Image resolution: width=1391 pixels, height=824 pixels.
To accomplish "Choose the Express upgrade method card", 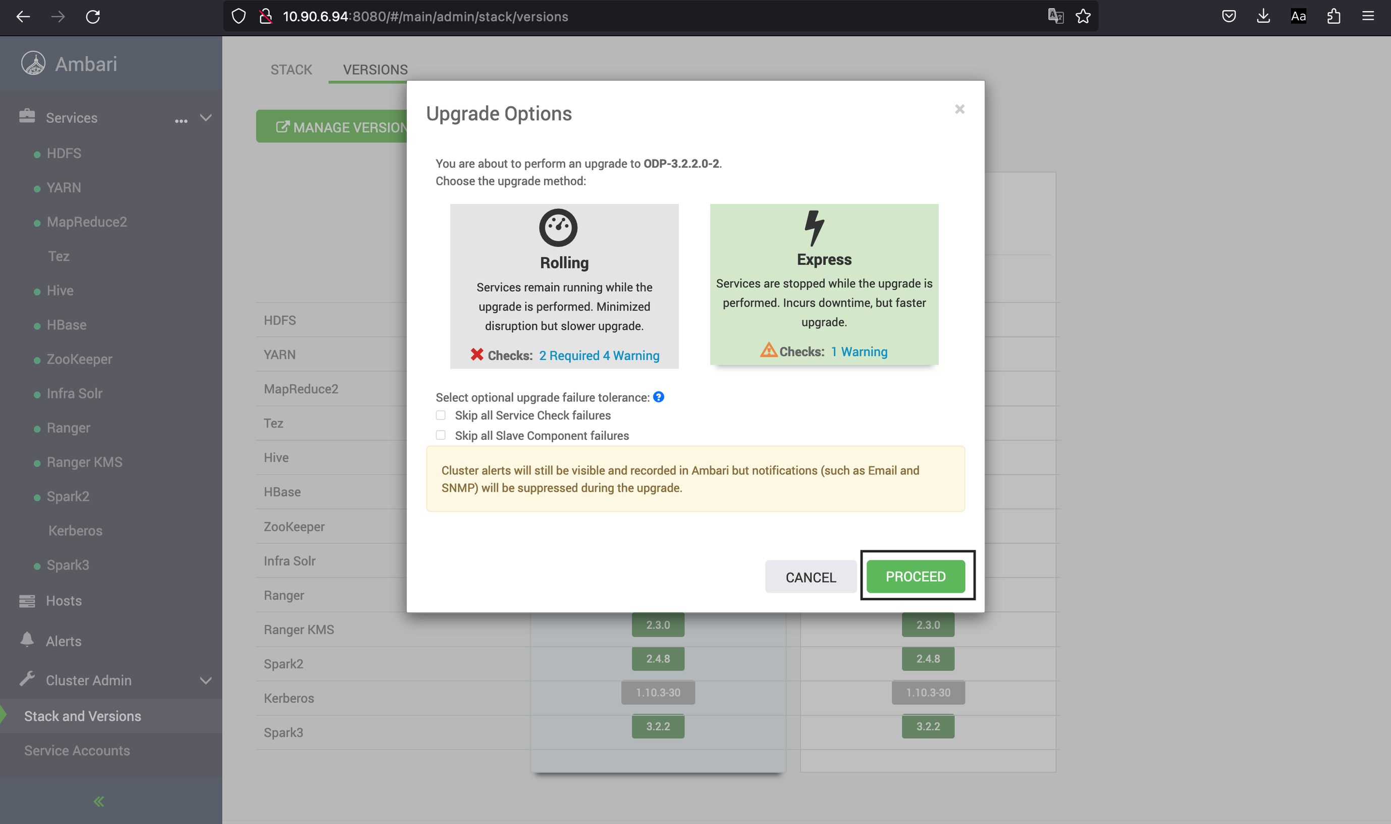I will tap(824, 284).
